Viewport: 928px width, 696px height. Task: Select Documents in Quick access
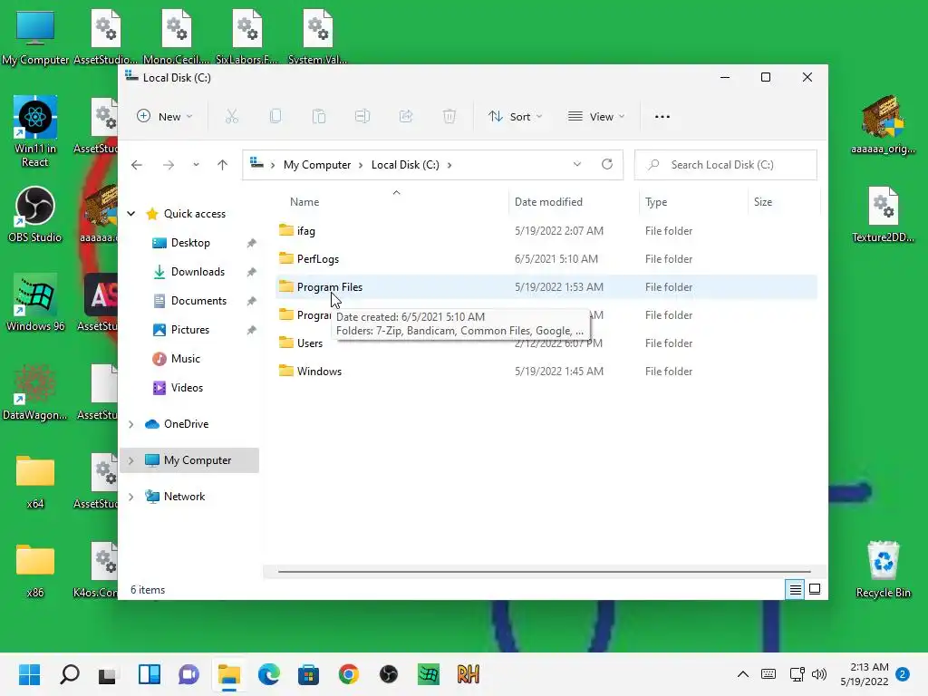[x=198, y=301]
